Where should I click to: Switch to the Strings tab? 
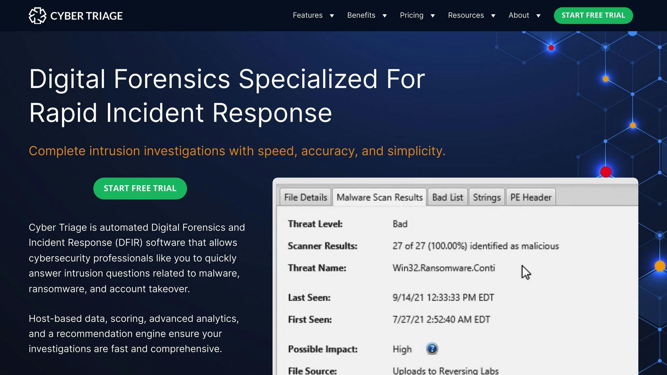tap(487, 197)
